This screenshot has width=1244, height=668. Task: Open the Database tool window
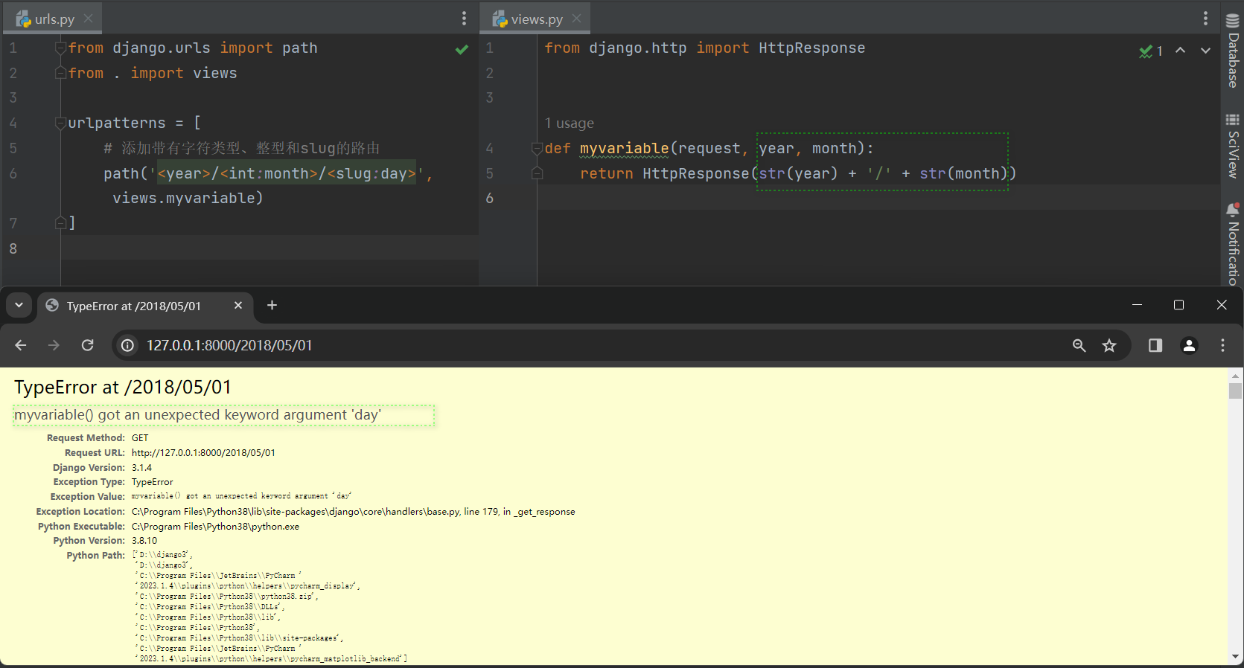pos(1233,51)
